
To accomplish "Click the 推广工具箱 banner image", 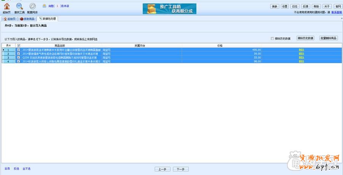I will click(x=170, y=9).
